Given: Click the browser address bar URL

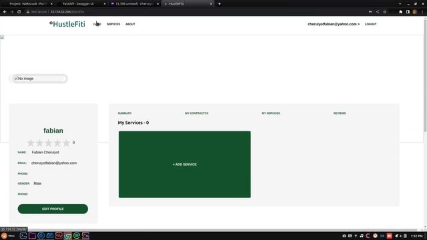Looking at the screenshot, I should click(67, 12).
